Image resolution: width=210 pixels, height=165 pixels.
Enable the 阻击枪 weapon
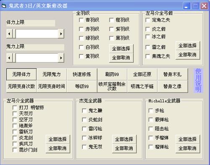point(151,129)
